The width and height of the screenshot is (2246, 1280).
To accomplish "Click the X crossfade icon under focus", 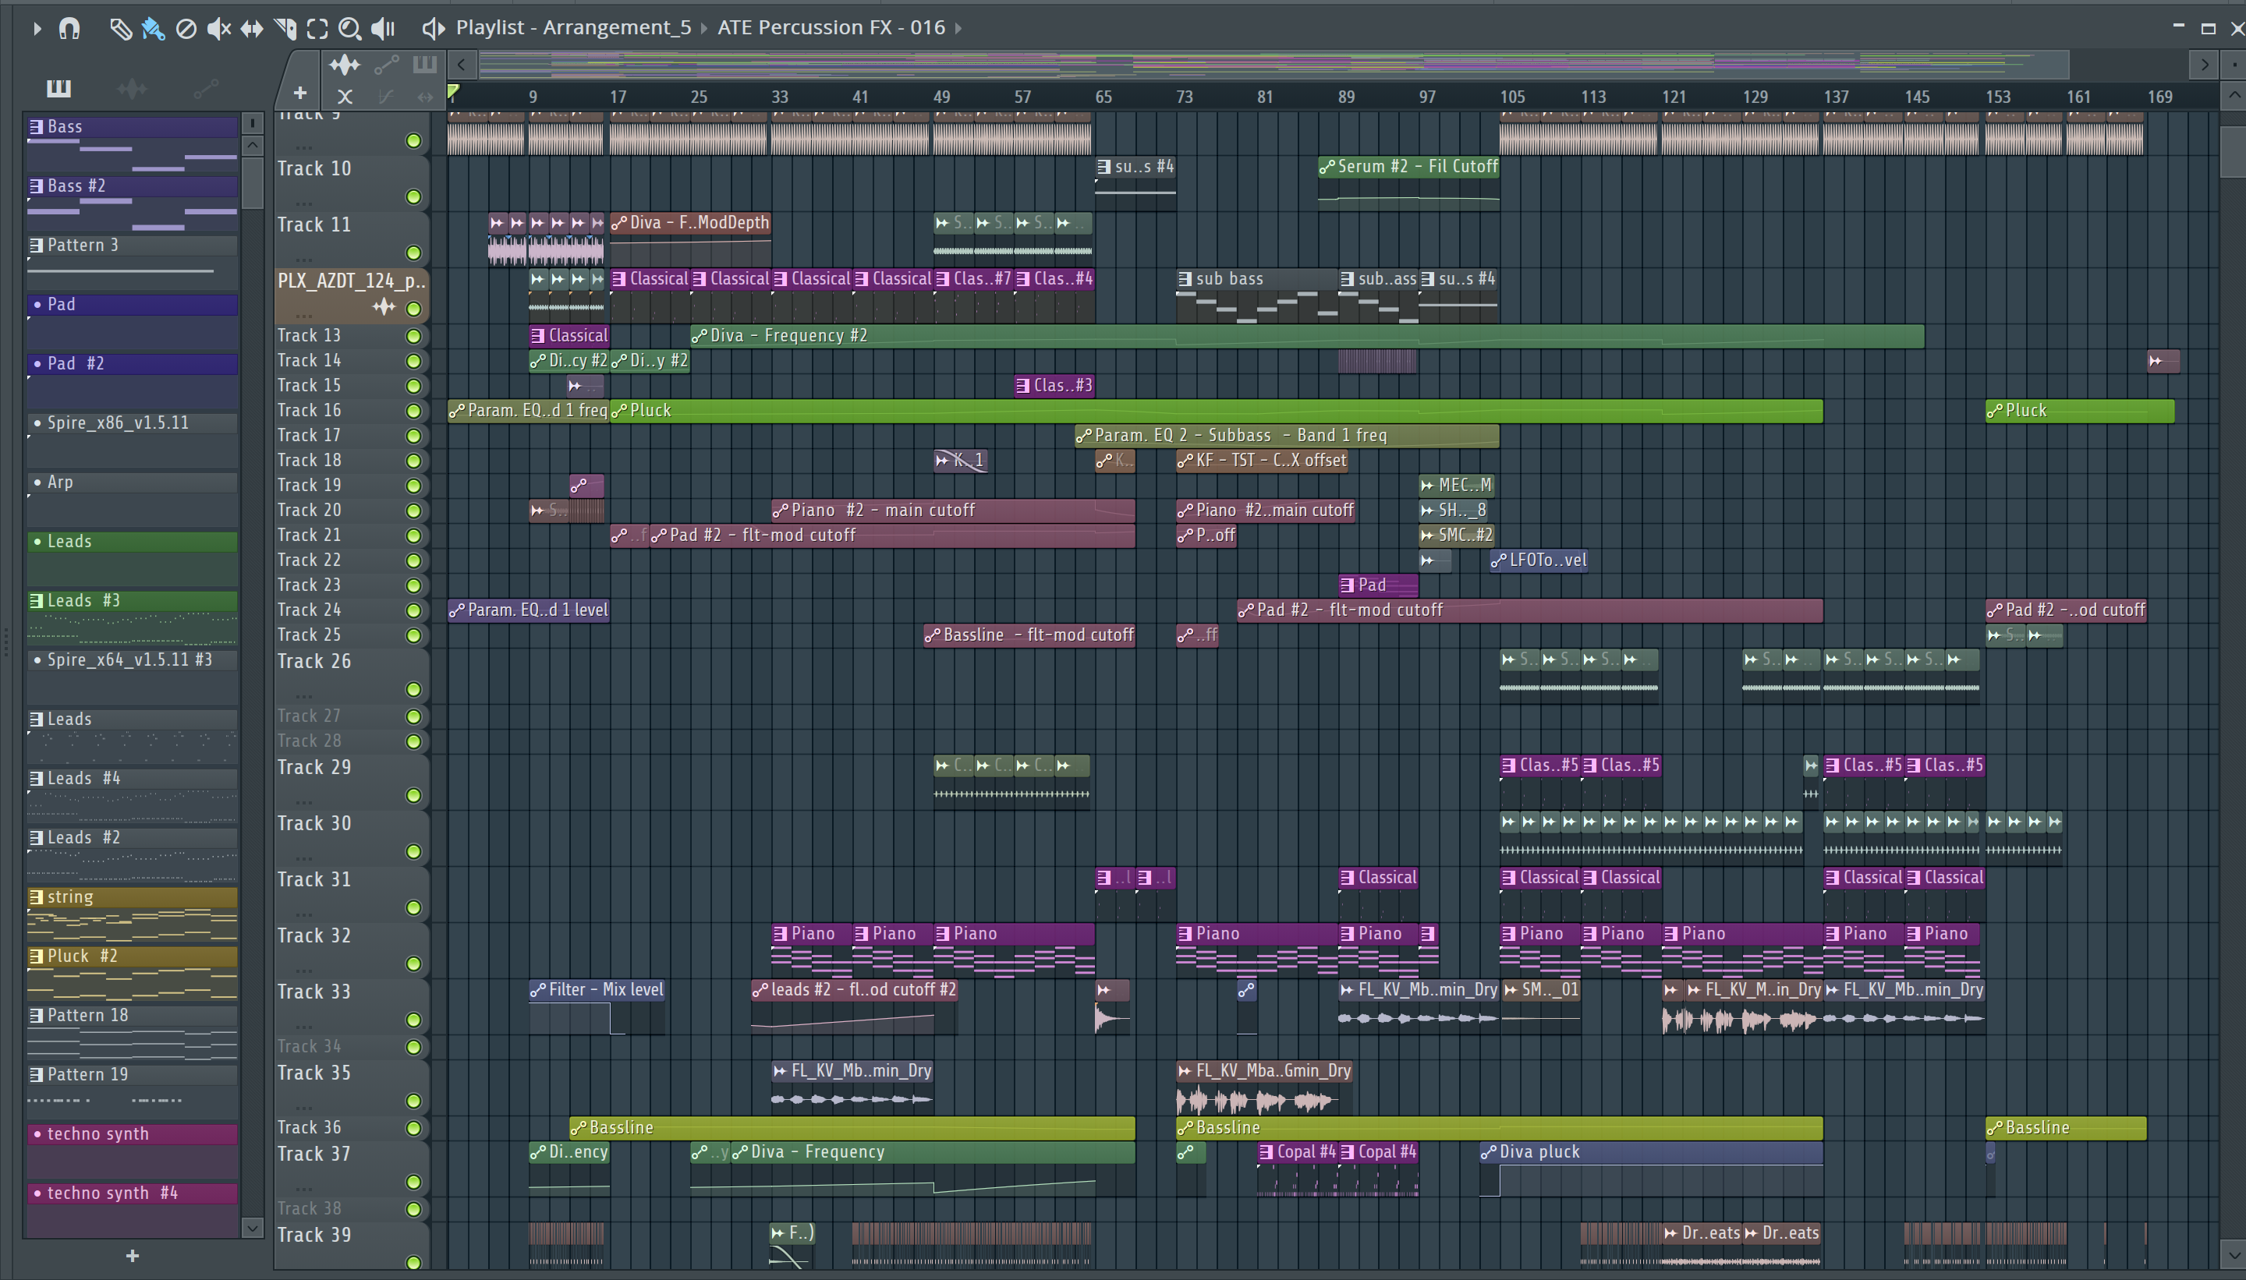I will tap(345, 97).
